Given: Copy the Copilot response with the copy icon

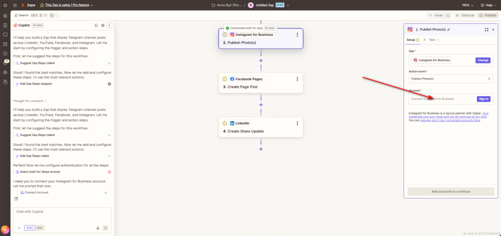Looking at the screenshot, I should tap(16, 199).
